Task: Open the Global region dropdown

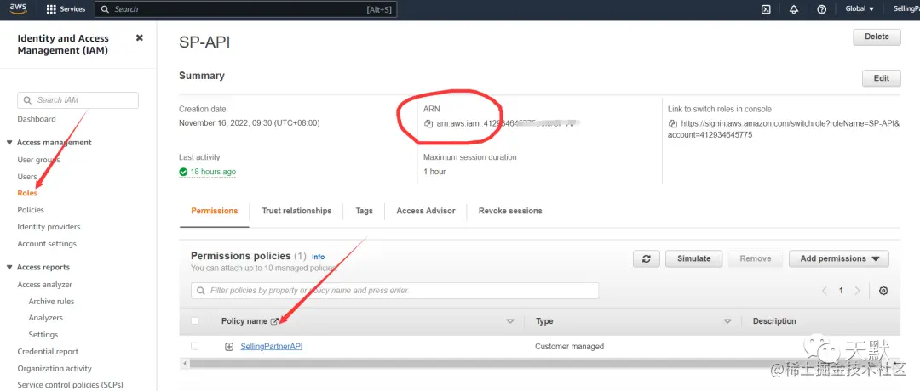Action: coord(860,9)
